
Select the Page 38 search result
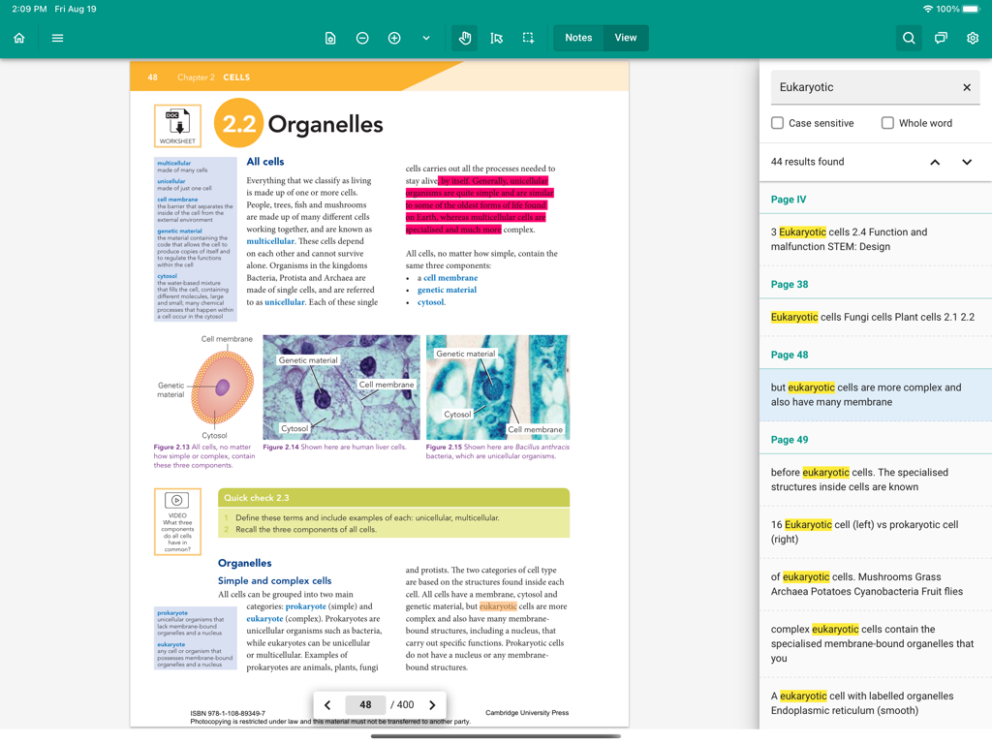point(875,317)
